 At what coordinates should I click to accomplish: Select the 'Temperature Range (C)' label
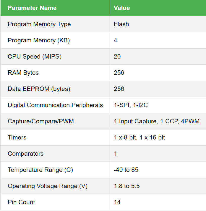point(40,170)
